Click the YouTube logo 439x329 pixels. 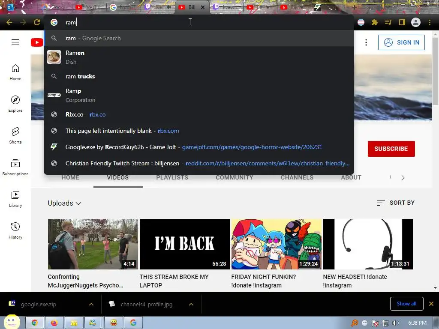click(x=37, y=42)
